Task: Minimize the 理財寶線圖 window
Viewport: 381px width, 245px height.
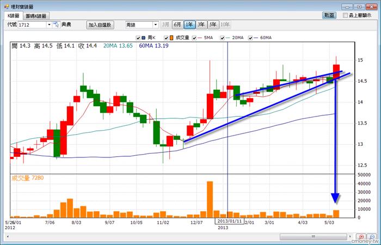Action: pos(346,5)
